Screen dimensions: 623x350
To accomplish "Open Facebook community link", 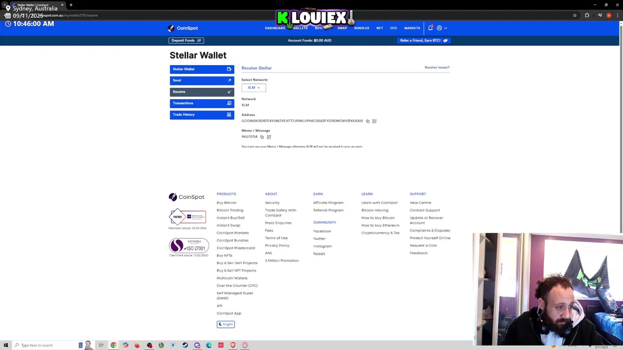I will click(x=322, y=231).
